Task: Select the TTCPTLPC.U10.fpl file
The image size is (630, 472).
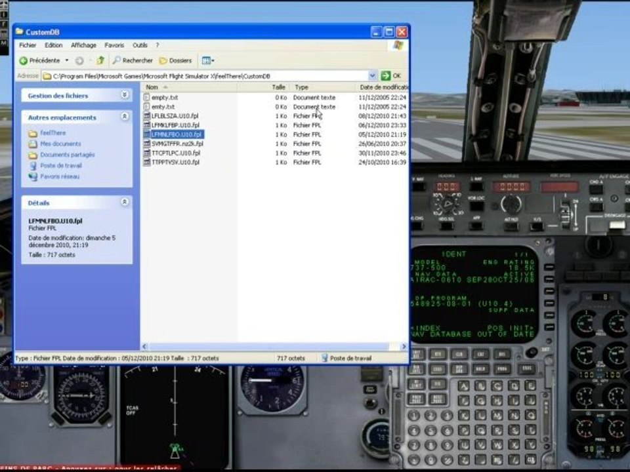Action: click(x=176, y=153)
